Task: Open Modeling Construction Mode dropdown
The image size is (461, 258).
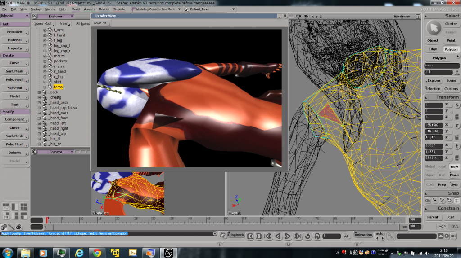Action: click(x=156, y=9)
